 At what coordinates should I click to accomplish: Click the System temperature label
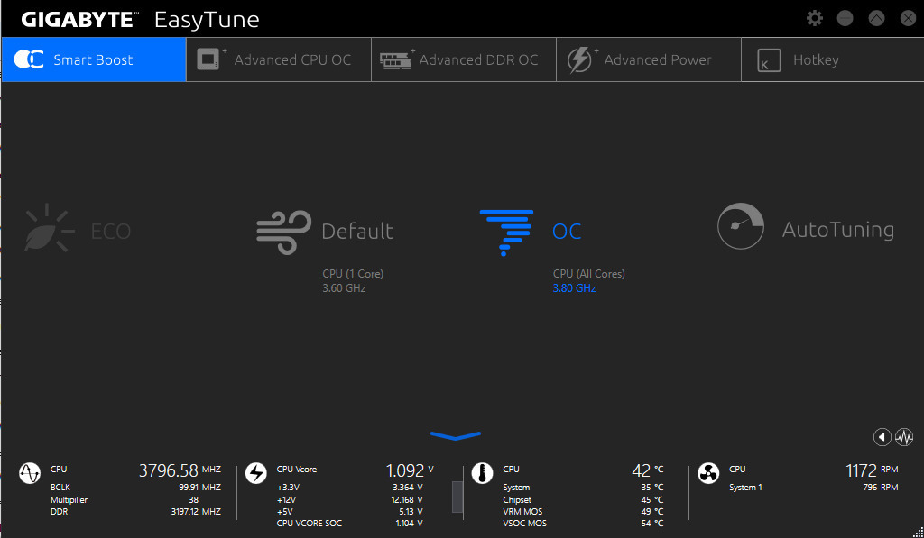click(516, 488)
